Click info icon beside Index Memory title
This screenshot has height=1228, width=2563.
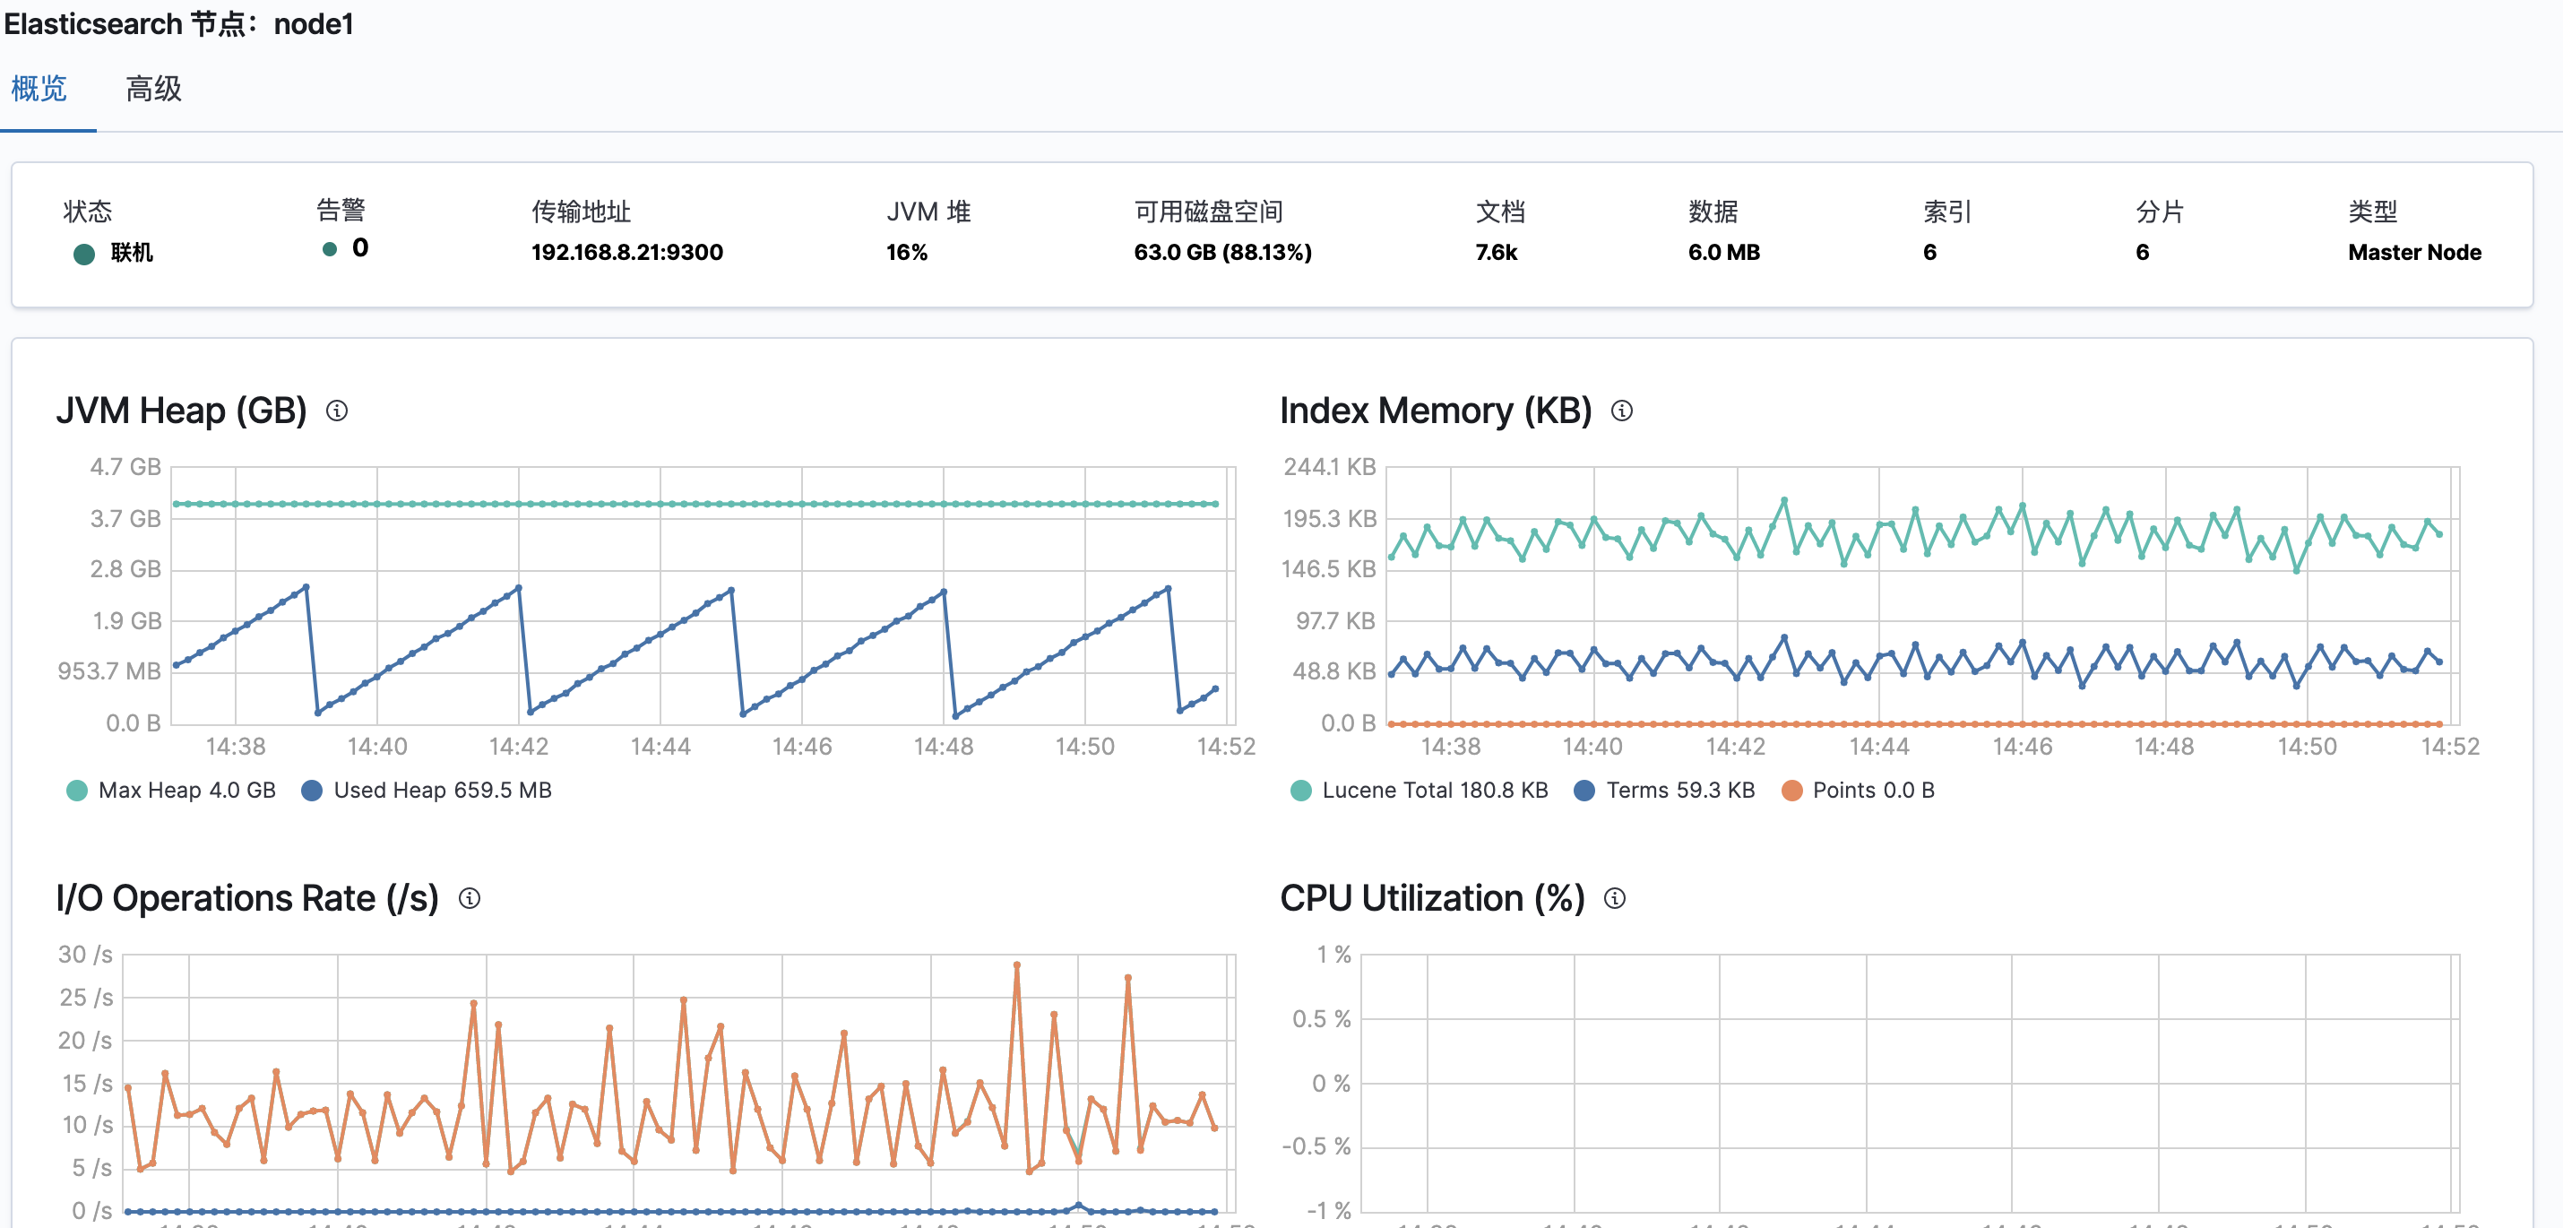1622,411
